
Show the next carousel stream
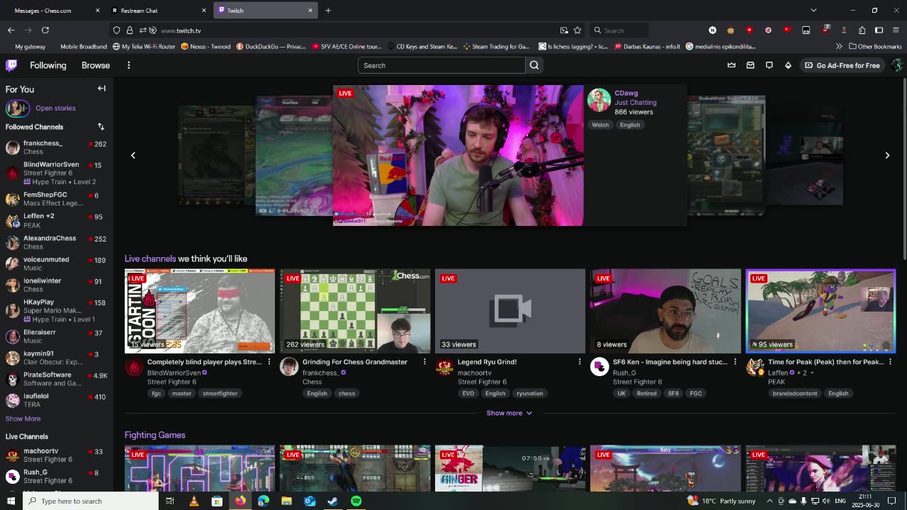tap(887, 155)
